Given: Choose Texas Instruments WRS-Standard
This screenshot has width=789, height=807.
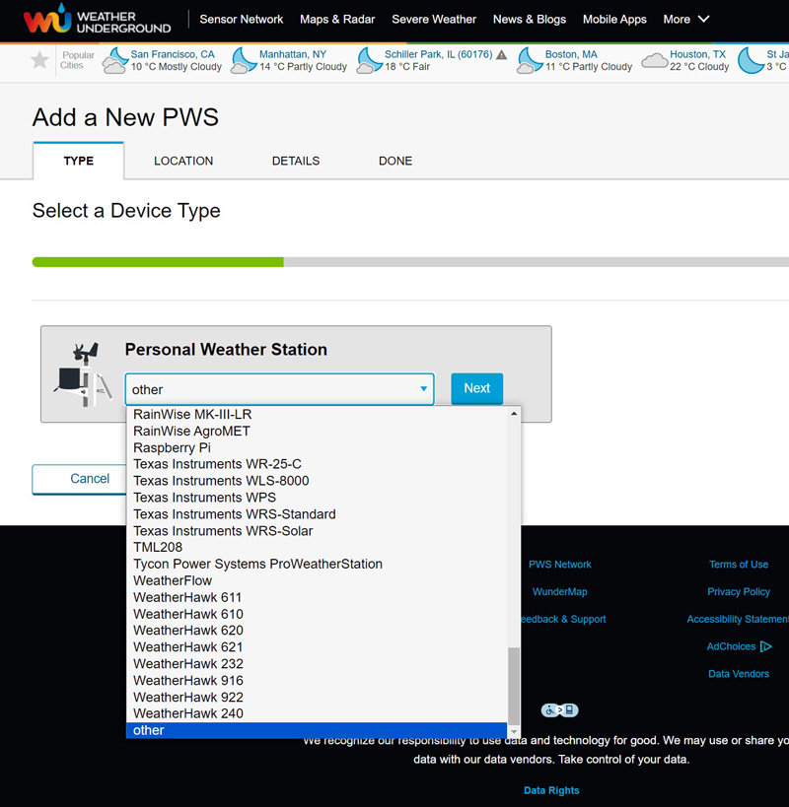Looking at the screenshot, I should point(317,514).
